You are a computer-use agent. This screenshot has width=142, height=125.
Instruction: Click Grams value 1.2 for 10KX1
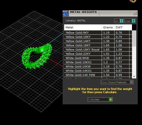point(105,62)
